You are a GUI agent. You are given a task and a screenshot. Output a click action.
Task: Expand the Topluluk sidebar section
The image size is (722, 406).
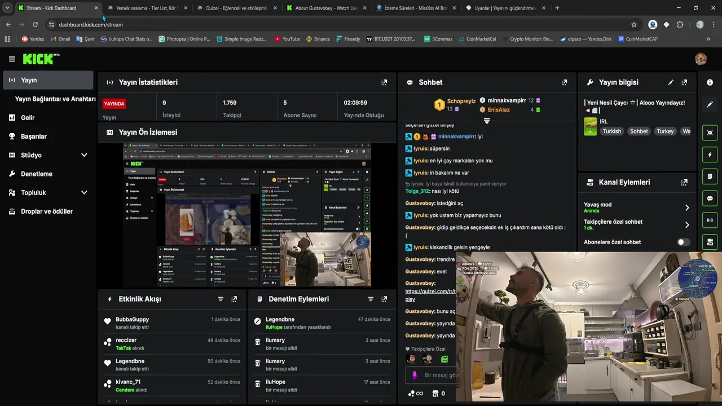tap(48, 192)
